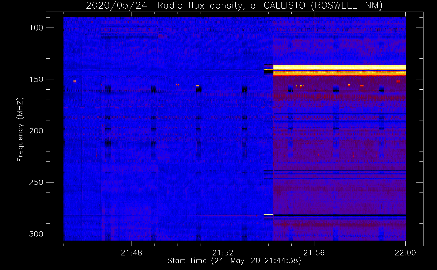437x270 pixels.
Task: Click the orange spot near 155 MHz at 21:51
Action: (198, 86)
